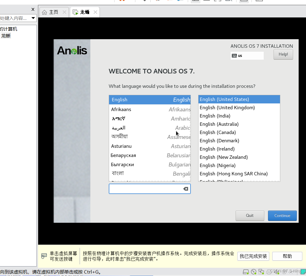Click the VM play icon on 龙蜥 tab
This screenshot has height=276, width=306.
(75, 12)
